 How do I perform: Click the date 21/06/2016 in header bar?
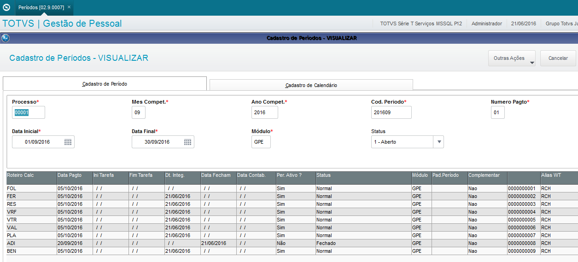click(x=524, y=23)
